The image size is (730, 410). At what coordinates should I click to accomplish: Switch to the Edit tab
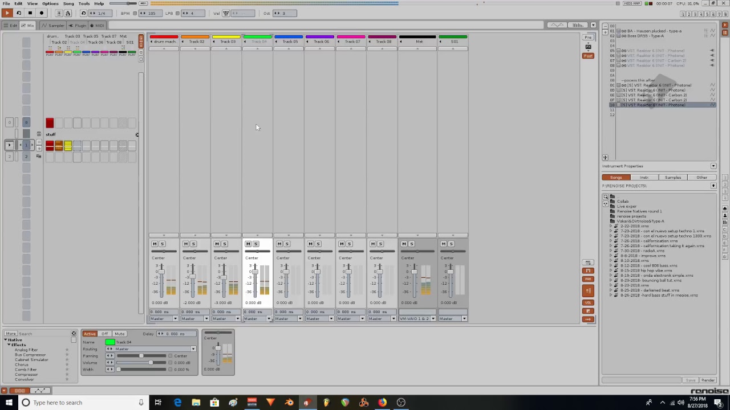10,25
